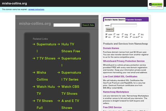166x111 pixels.
Task: Open WhoisGuard Privacy Protection Service link
Action: (124, 61)
